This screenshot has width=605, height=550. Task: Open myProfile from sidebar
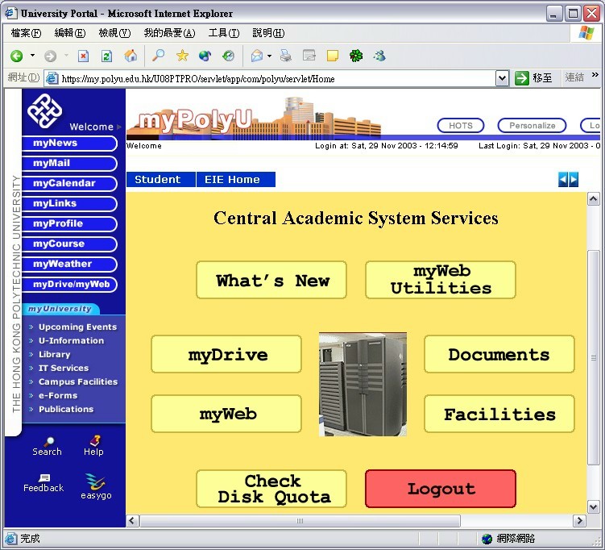tap(70, 224)
